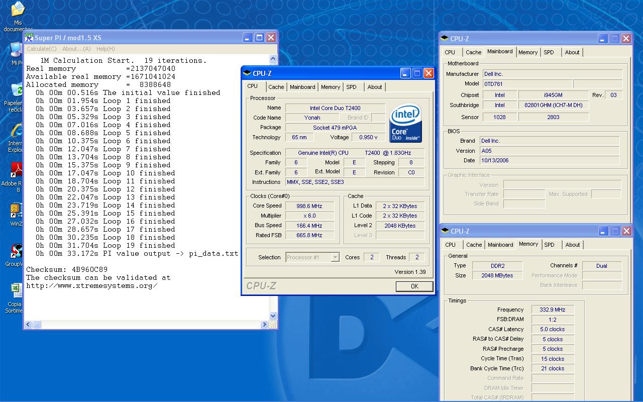Select Memory tab in Mainboard CPU-Z window
Screen dimensions: 643x402
(x=528, y=52)
